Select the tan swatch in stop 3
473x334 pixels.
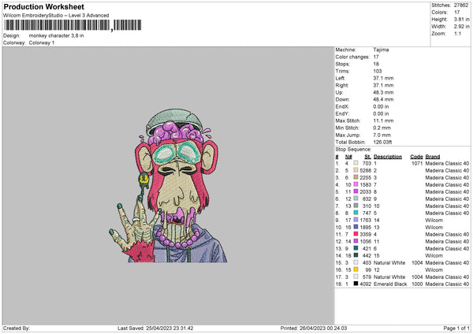356,177
